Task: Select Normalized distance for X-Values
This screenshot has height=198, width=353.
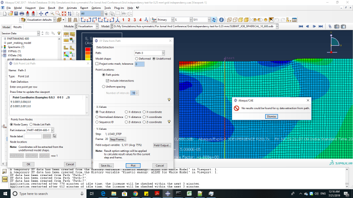Action: pos(97,117)
